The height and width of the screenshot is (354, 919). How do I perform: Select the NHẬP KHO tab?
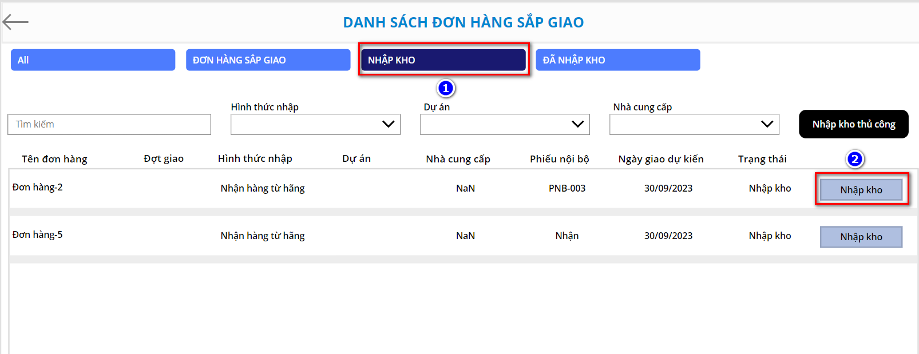(443, 60)
